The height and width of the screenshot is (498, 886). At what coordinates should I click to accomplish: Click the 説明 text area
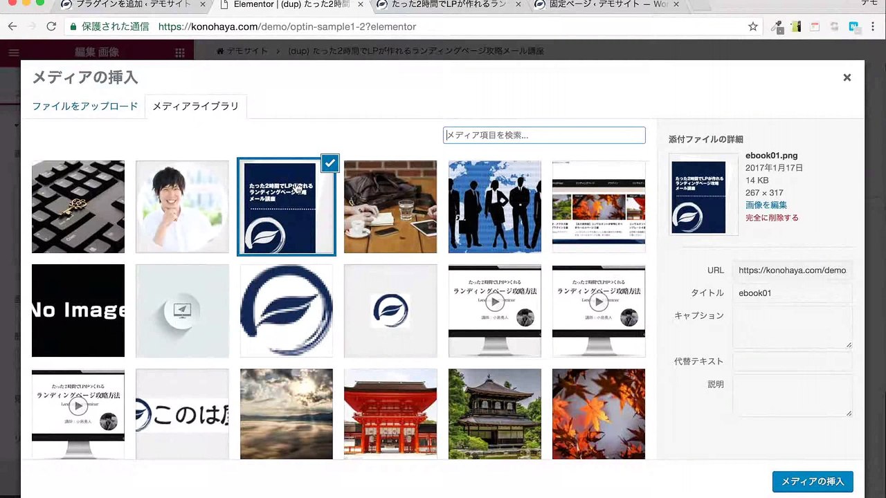[793, 396]
